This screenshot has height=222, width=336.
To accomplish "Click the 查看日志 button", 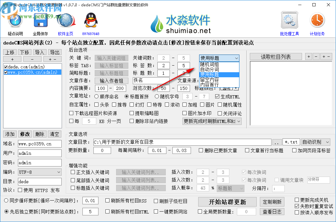I will coord(272,212).
